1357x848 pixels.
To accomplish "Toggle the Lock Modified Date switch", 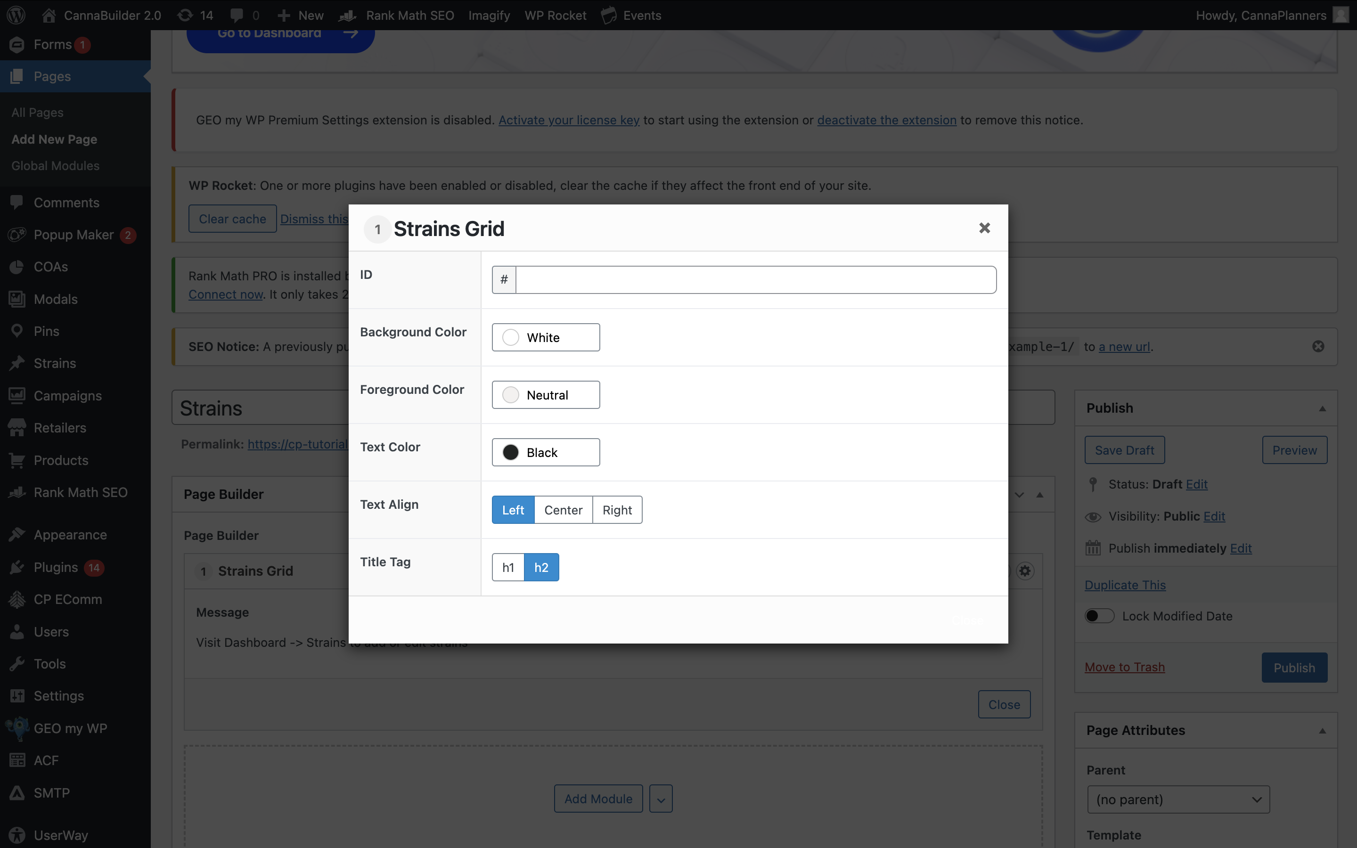I will (1099, 616).
